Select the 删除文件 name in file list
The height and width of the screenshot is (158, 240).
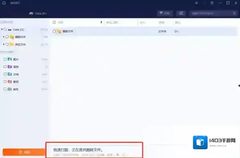pyautogui.click(x=68, y=31)
